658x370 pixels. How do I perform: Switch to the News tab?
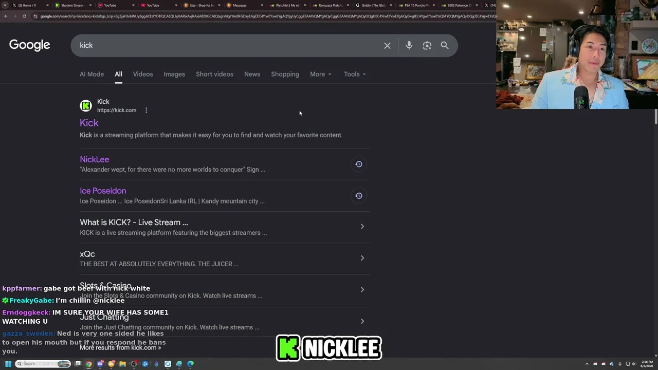252,74
